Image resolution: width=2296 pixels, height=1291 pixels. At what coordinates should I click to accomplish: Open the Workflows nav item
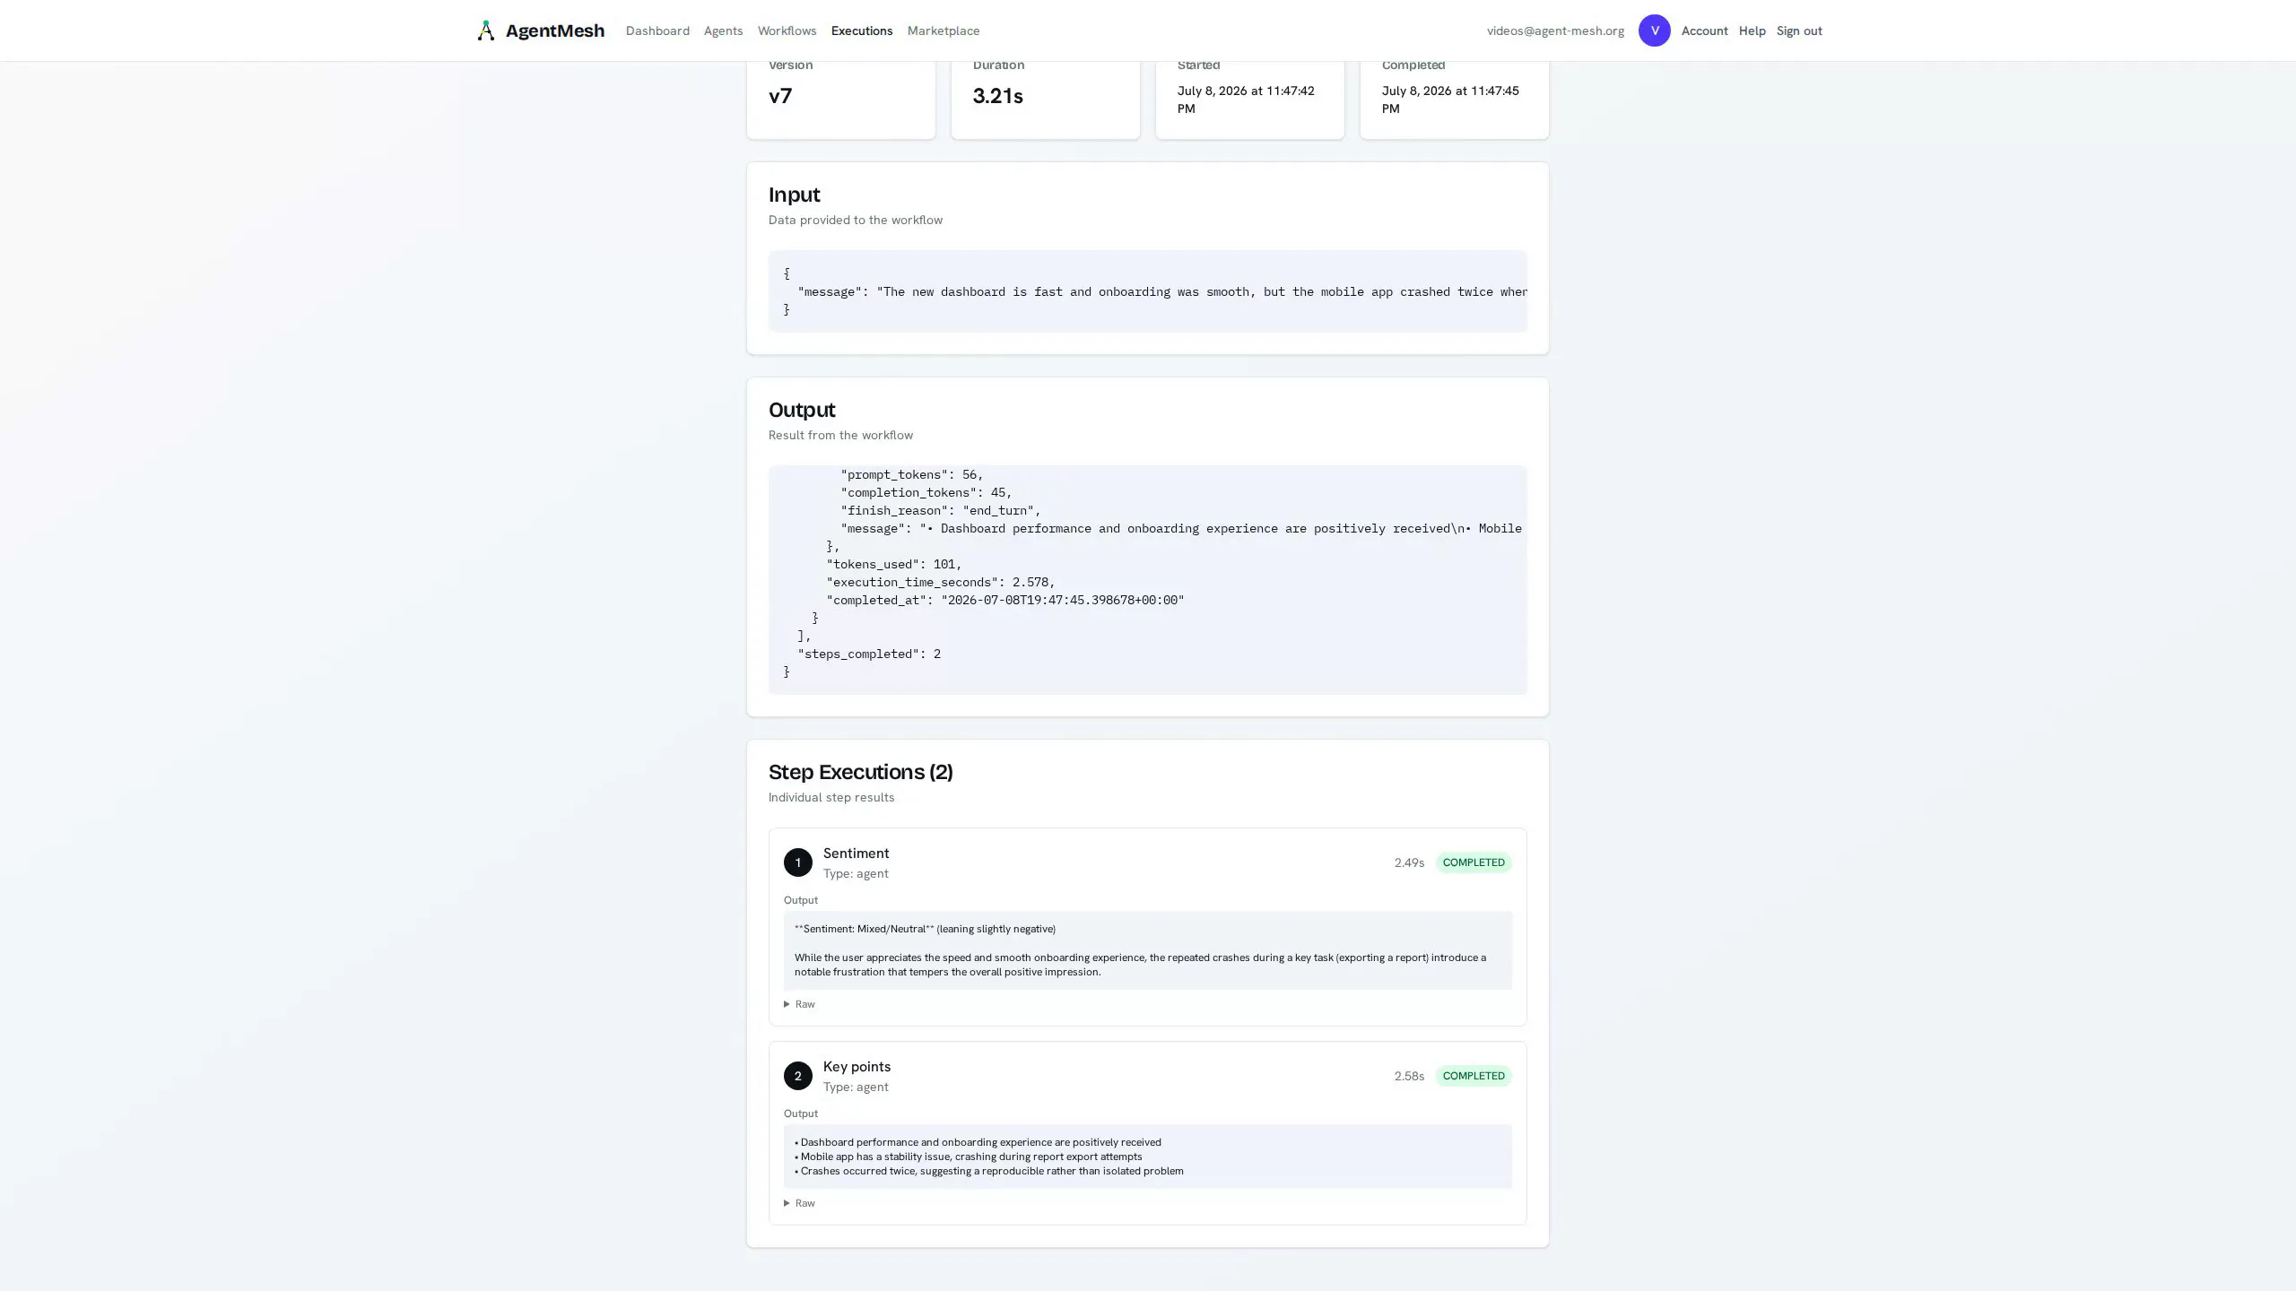pos(787,30)
